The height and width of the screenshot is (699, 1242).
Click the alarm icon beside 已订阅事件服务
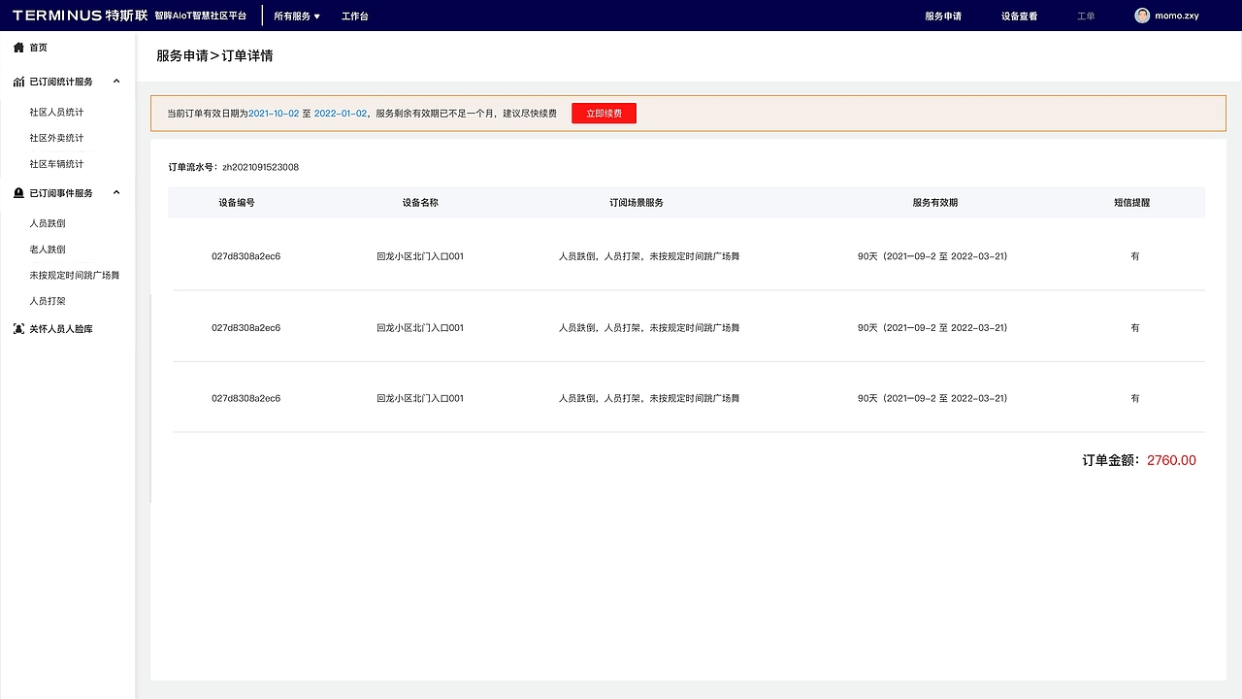tap(18, 193)
